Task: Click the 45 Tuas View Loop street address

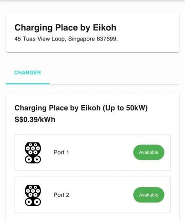Action: [x=40, y=39]
